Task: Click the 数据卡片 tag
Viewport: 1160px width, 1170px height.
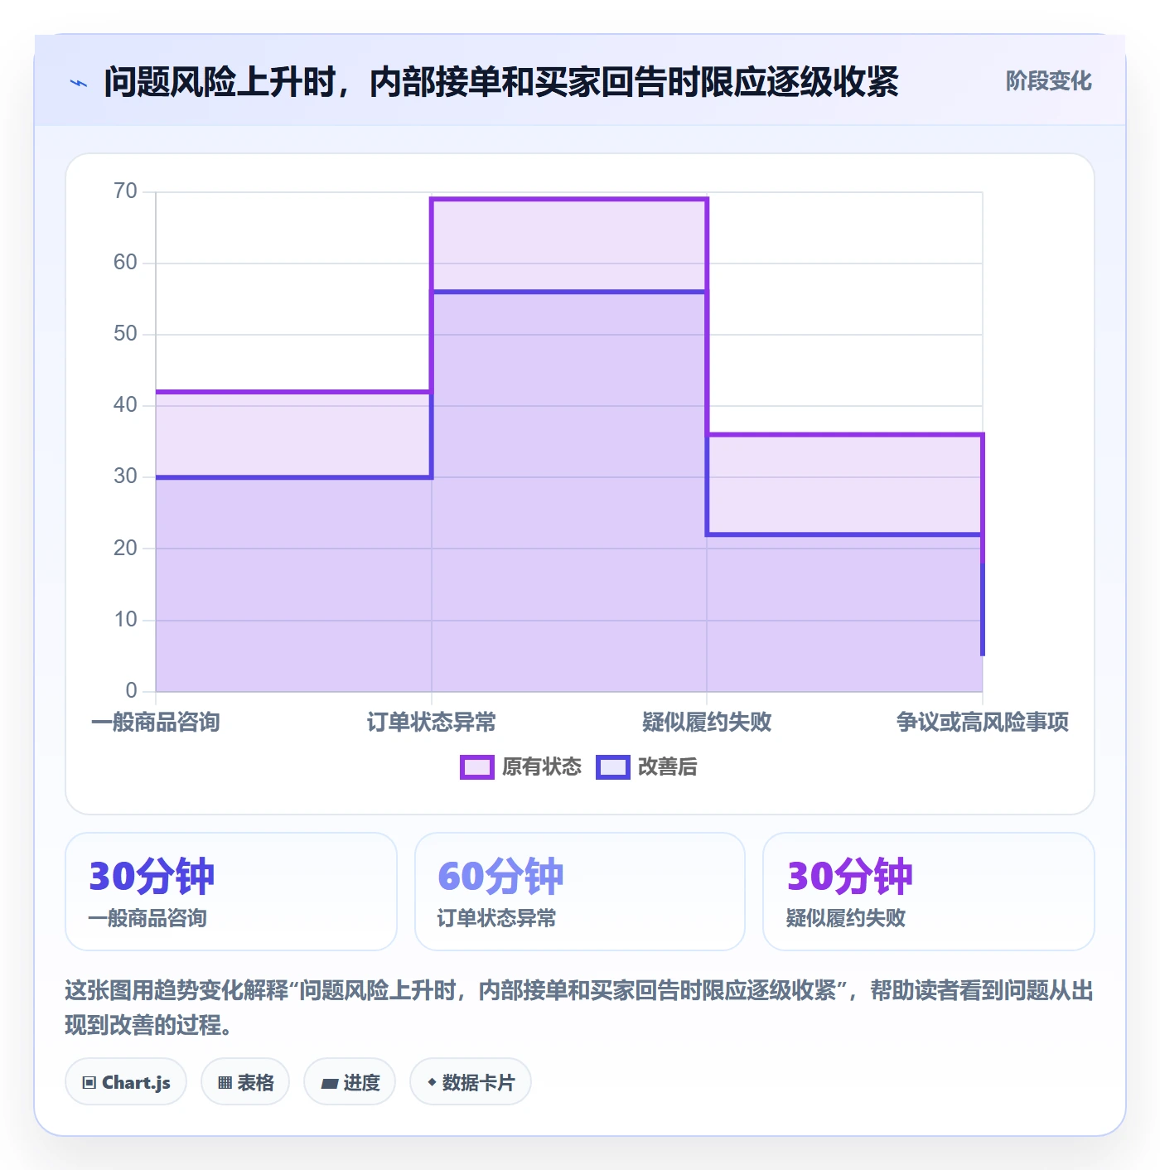Action: pos(471,1082)
